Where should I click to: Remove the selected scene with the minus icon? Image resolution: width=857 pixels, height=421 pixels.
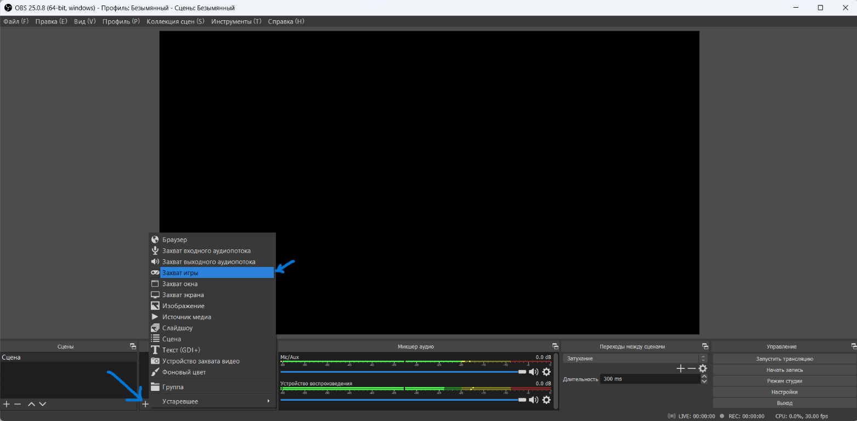(x=18, y=404)
